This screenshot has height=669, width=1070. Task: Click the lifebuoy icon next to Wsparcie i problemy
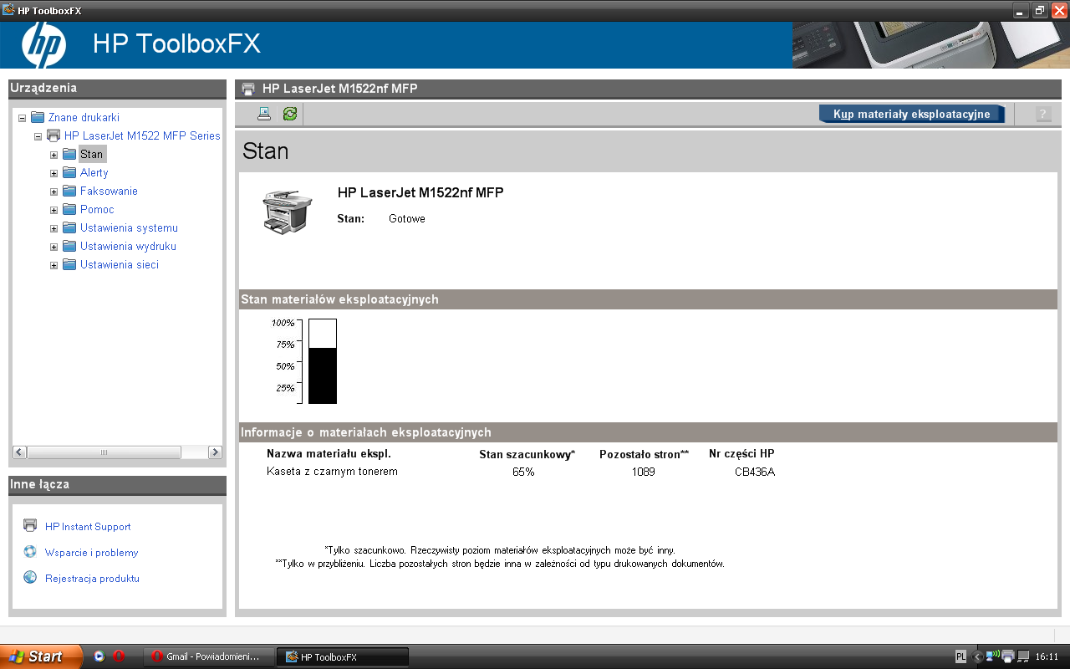click(30, 551)
